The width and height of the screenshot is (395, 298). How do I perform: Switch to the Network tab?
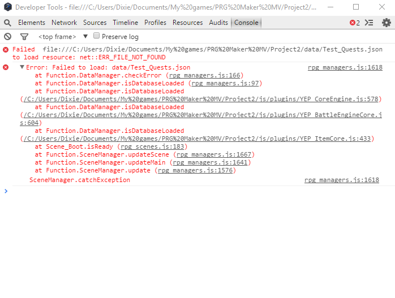(64, 23)
